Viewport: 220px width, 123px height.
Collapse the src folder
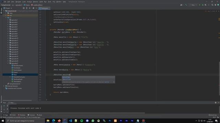(x=6, y=18)
